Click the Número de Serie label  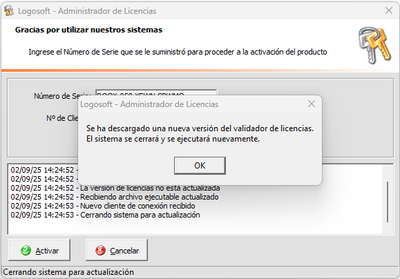point(61,96)
